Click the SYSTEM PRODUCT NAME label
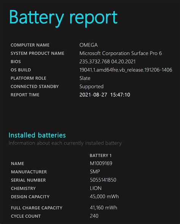The width and height of the screenshot is (180, 224). pyautogui.click(x=38, y=53)
